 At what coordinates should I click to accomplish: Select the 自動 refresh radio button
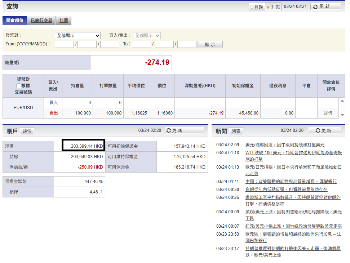click(x=252, y=7)
